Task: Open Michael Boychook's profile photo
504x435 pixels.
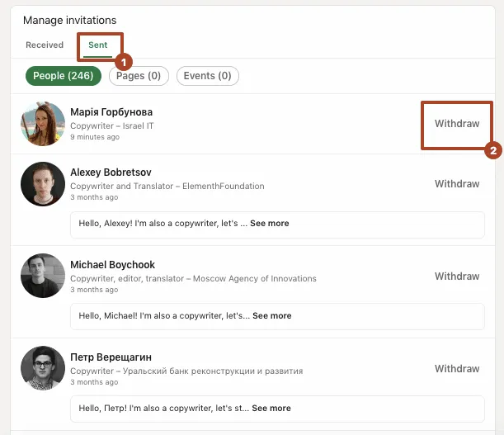Action: (x=43, y=276)
